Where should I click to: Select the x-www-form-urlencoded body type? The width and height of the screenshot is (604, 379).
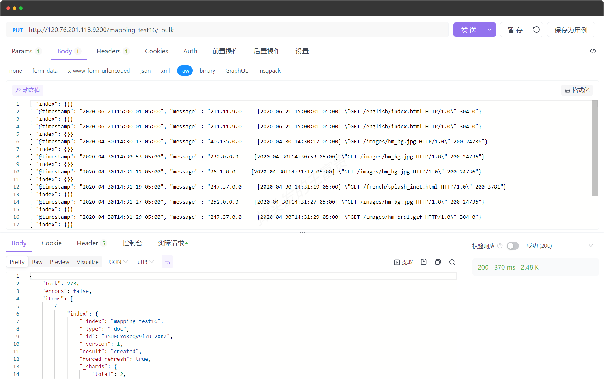click(x=99, y=71)
